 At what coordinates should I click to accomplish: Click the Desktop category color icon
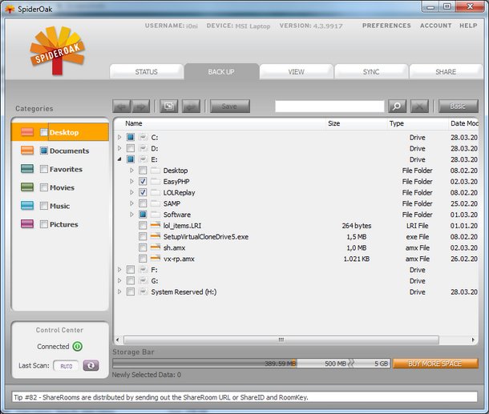coord(27,132)
